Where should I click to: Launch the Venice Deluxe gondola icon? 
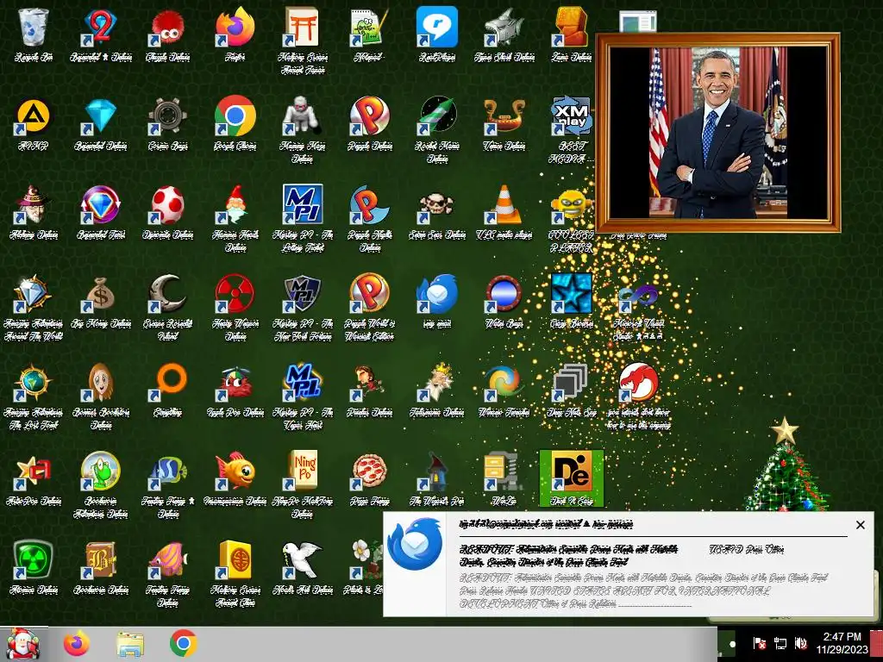[504, 116]
